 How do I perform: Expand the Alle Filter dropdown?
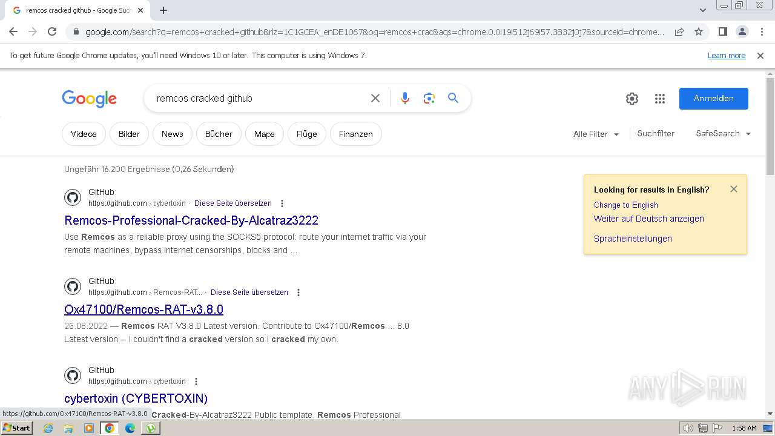tap(596, 134)
